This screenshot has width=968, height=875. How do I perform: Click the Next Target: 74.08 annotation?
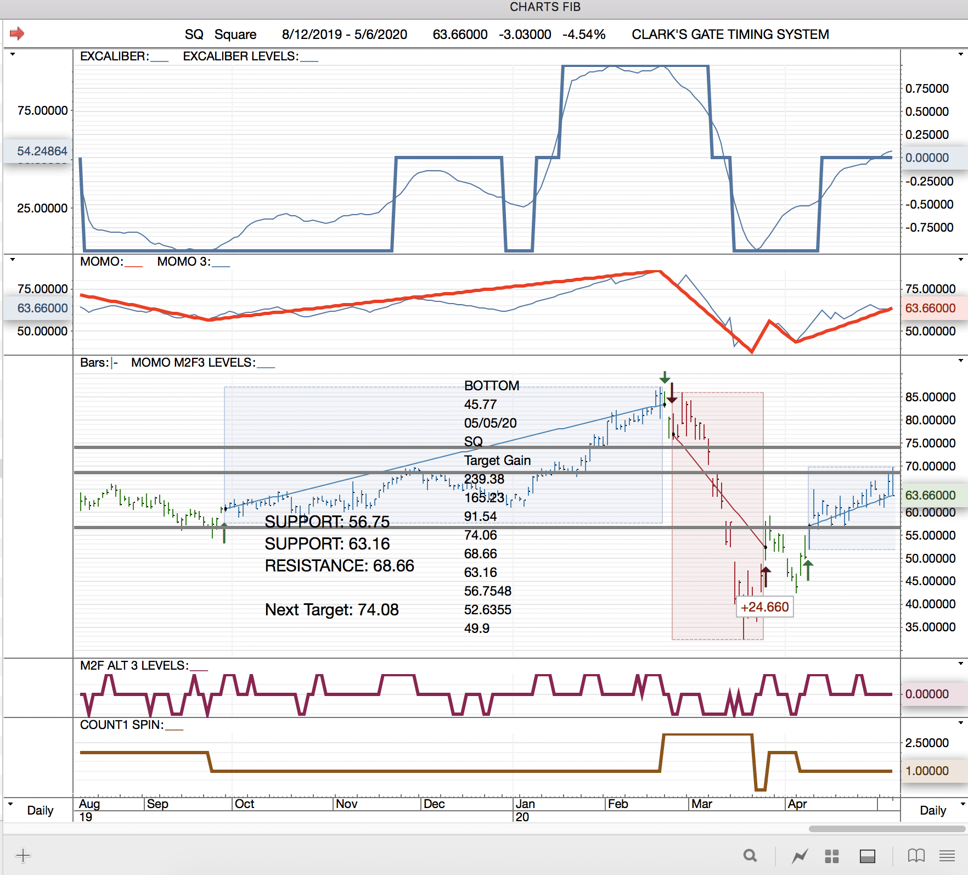coord(331,609)
